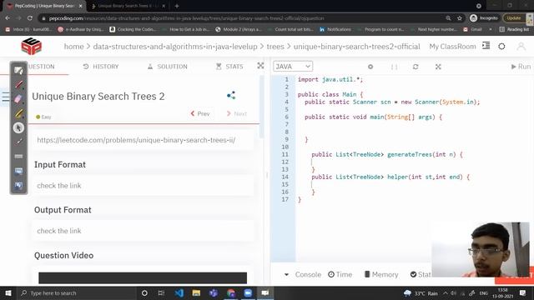Toggle the theme sun icon in header

(501, 47)
